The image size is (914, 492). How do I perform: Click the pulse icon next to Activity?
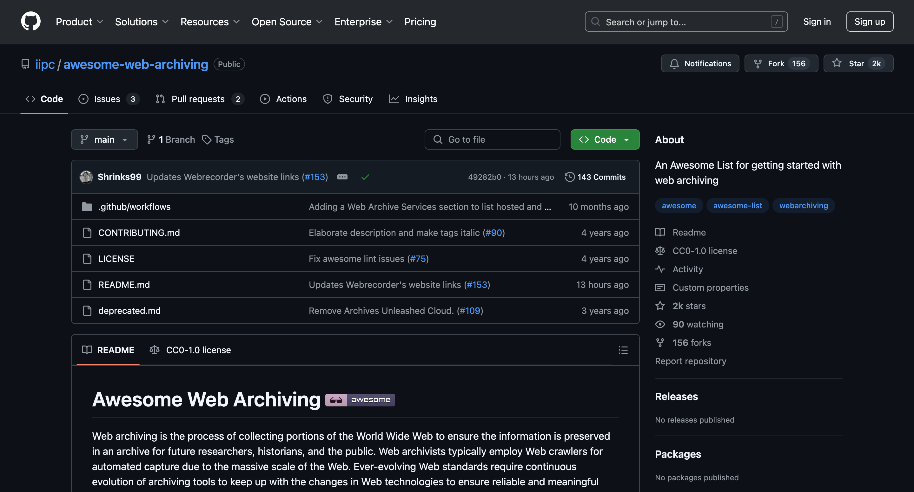660,269
